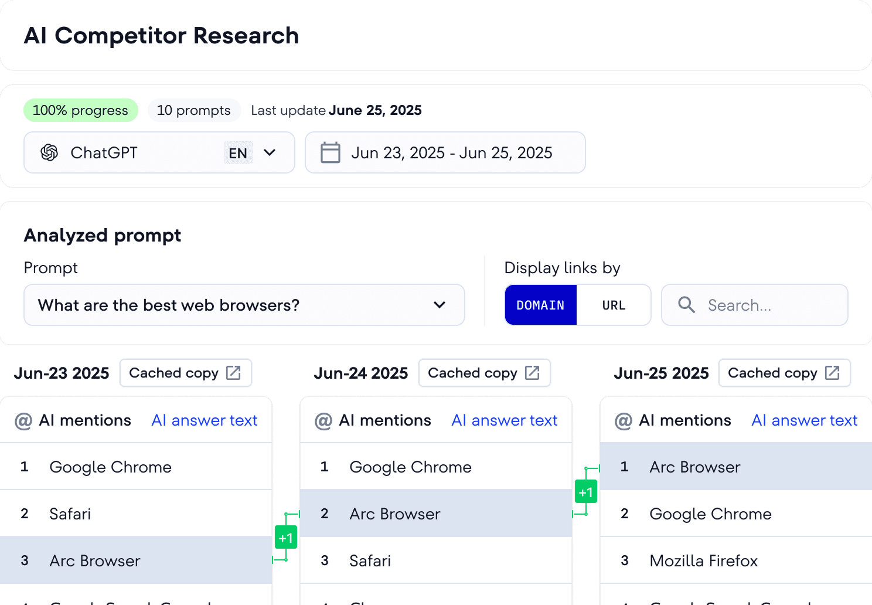This screenshot has width=872, height=605.
Task: Click the @ mentions icon for Jun-23
Action: pos(23,420)
